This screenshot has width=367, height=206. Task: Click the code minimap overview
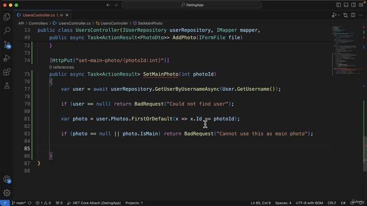click(x=347, y=50)
